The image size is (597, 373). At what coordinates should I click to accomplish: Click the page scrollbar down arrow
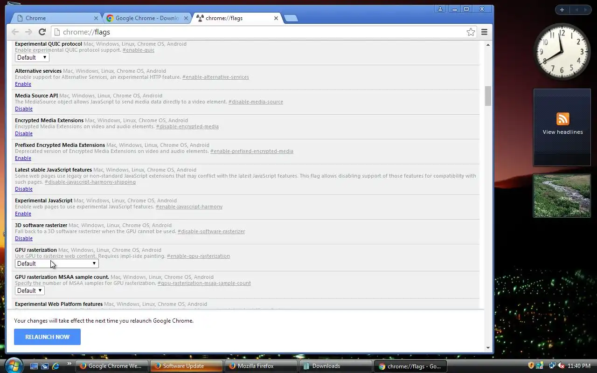coord(488,347)
